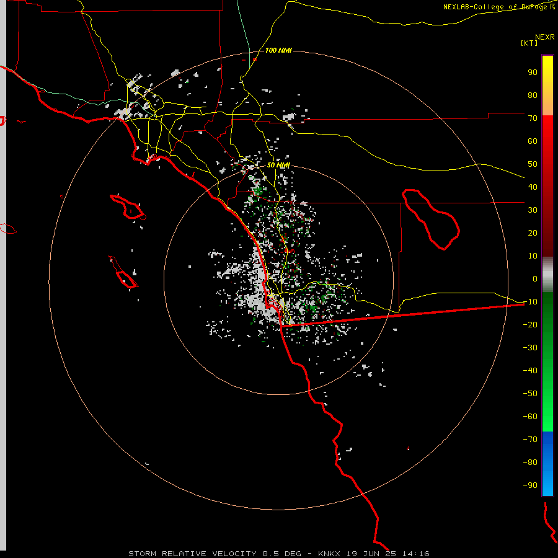Click the 40 value on velocity scale

533,187
